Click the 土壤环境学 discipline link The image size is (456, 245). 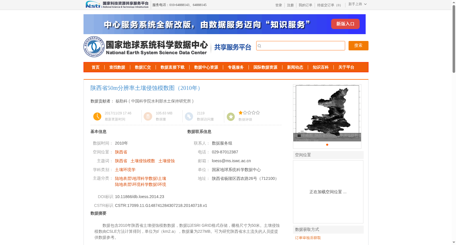point(125,170)
